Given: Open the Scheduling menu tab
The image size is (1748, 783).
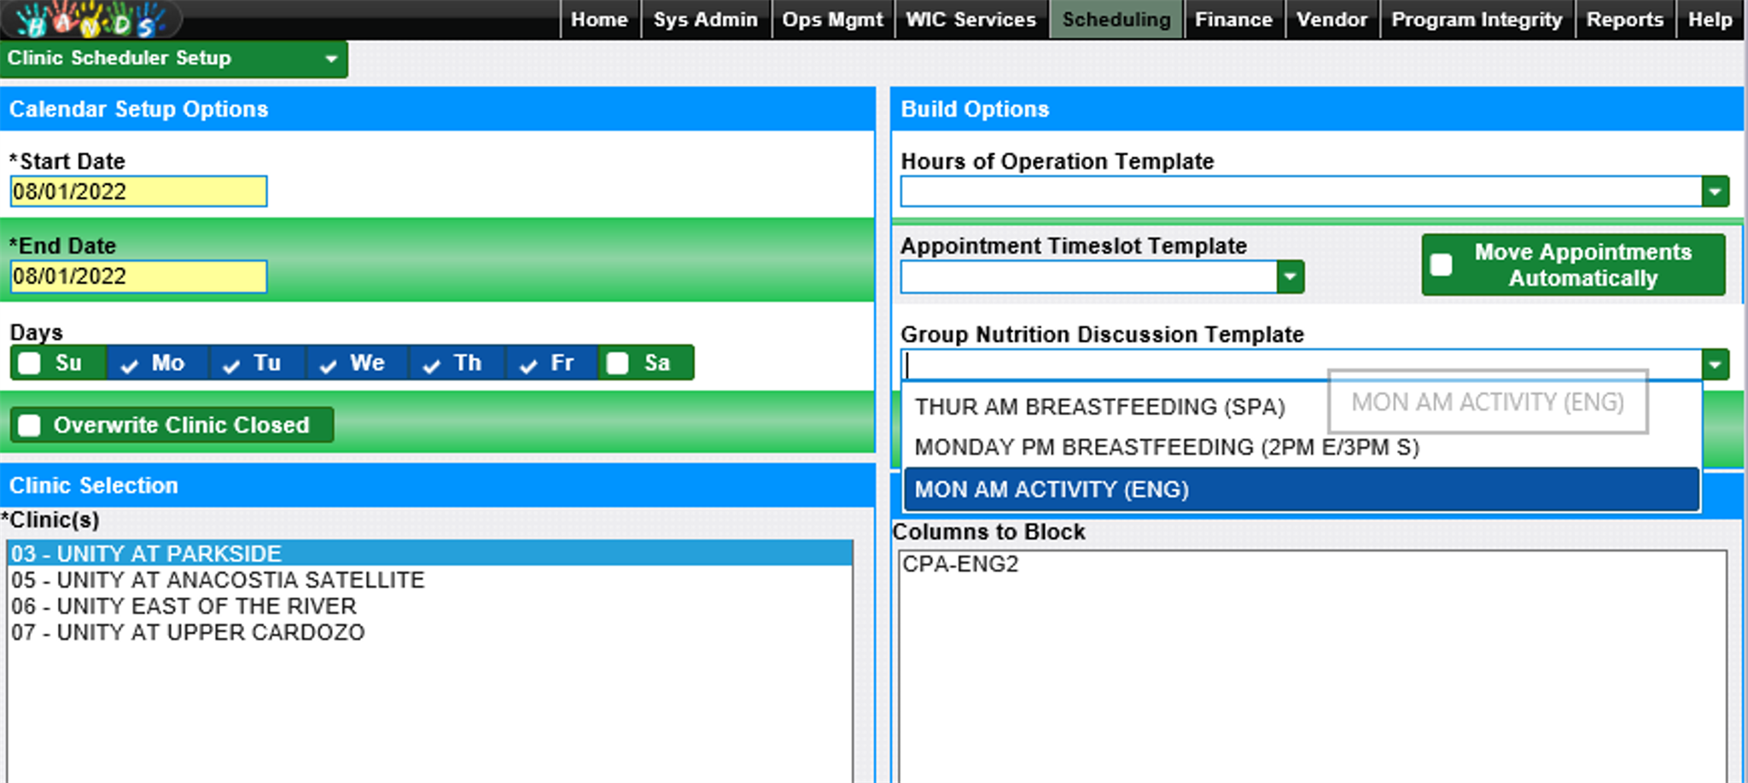Looking at the screenshot, I should click(x=1116, y=20).
